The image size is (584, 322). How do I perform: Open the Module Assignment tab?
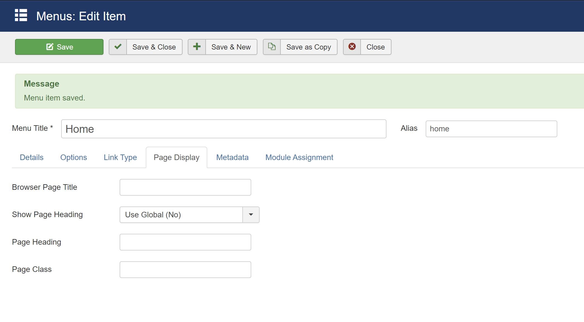point(299,157)
